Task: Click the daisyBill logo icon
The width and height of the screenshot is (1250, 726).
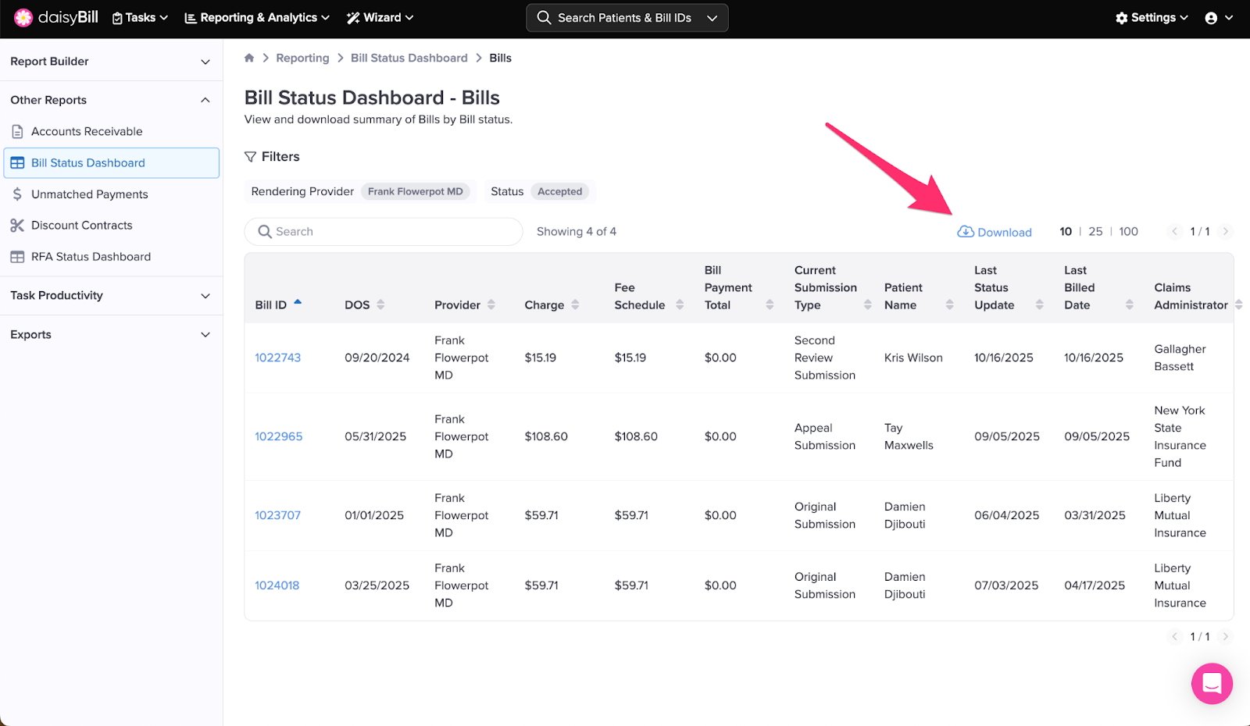Action: (23, 17)
